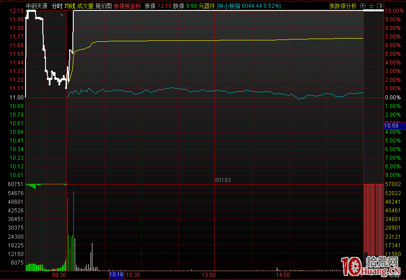Close the call-auction overlay with the x
The width and height of the screenshot is (406, 280).
[62, 15]
